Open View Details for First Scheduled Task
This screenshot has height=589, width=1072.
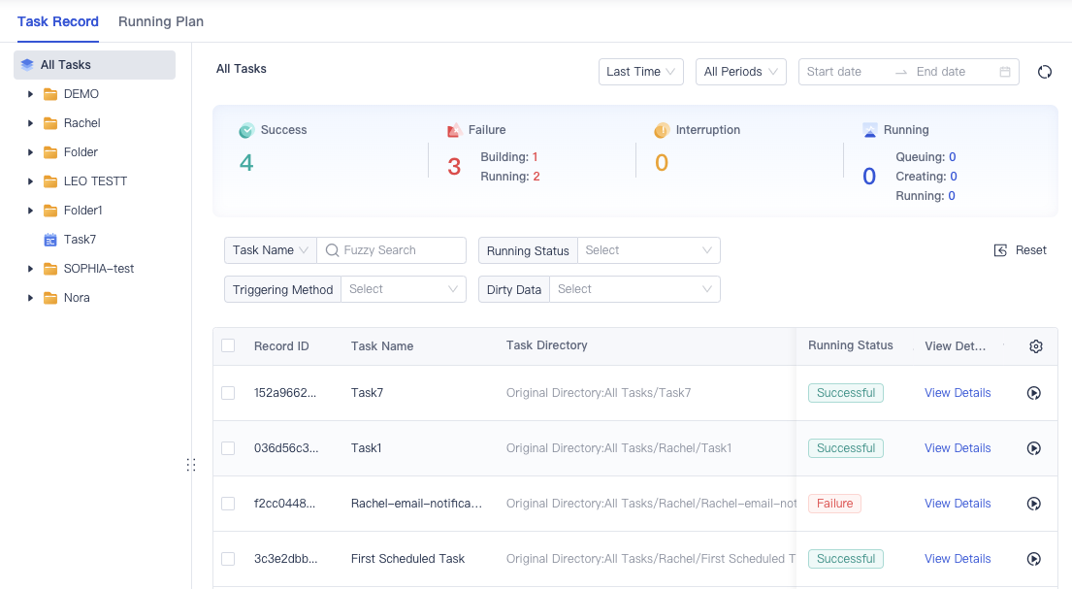[x=958, y=559]
